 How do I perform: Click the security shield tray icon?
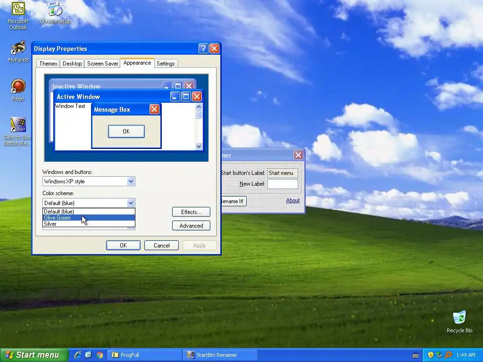click(x=431, y=355)
